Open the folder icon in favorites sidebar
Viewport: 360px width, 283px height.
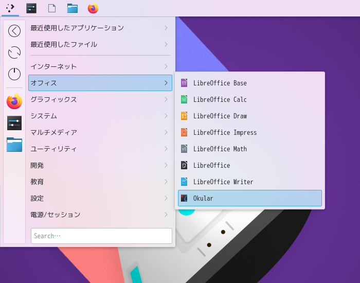[14, 145]
